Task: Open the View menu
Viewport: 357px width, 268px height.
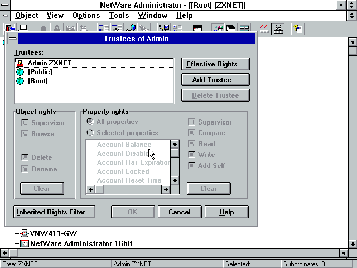Action: coord(55,15)
